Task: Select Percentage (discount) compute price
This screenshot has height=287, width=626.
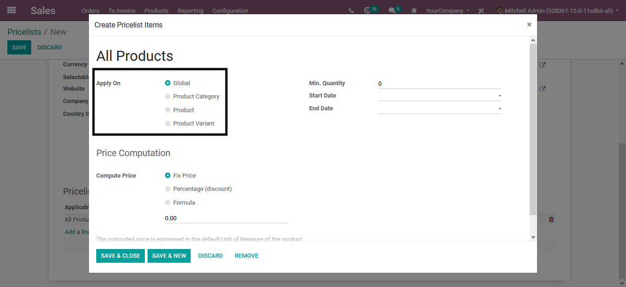Action: click(168, 189)
